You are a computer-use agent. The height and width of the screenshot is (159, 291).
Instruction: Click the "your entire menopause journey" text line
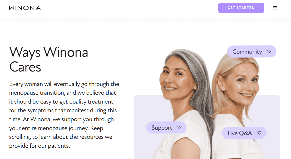(56, 128)
